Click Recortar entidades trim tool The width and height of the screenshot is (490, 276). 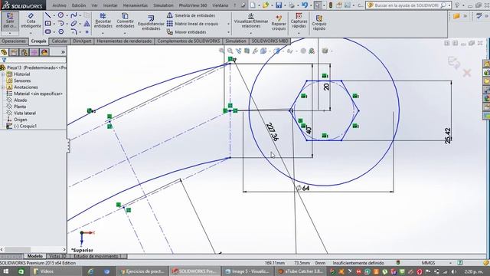pyautogui.click(x=103, y=21)
